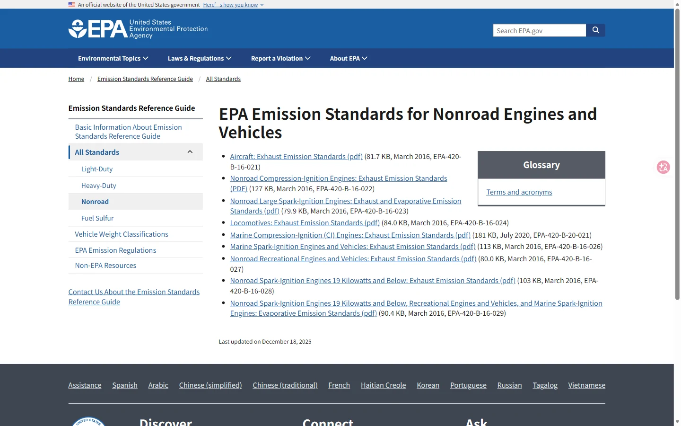681x426 pixels.
Task: Open Emission Standards Reference Guide breadcrumb
Action: pos(145,79)
